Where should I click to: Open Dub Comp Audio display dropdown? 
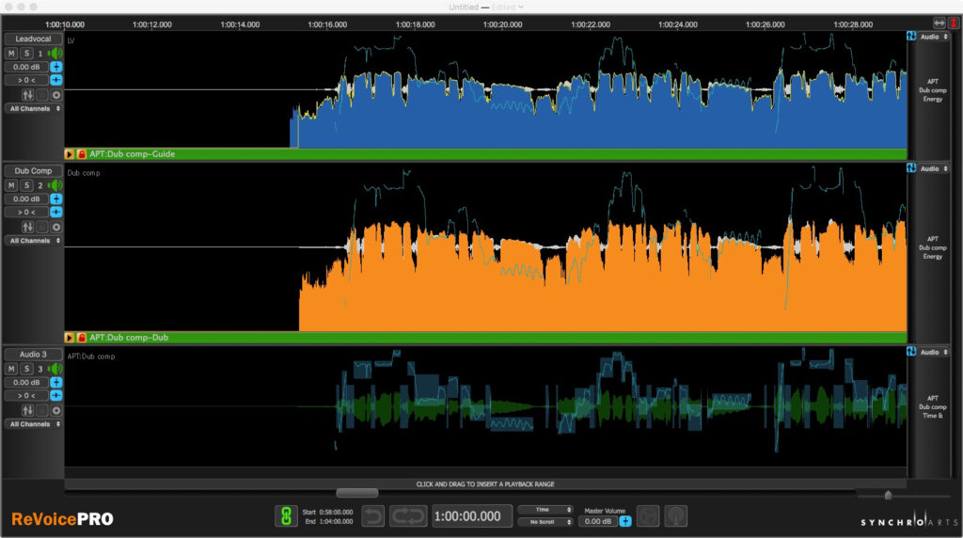pyautogui.click(x=934, y=169)
